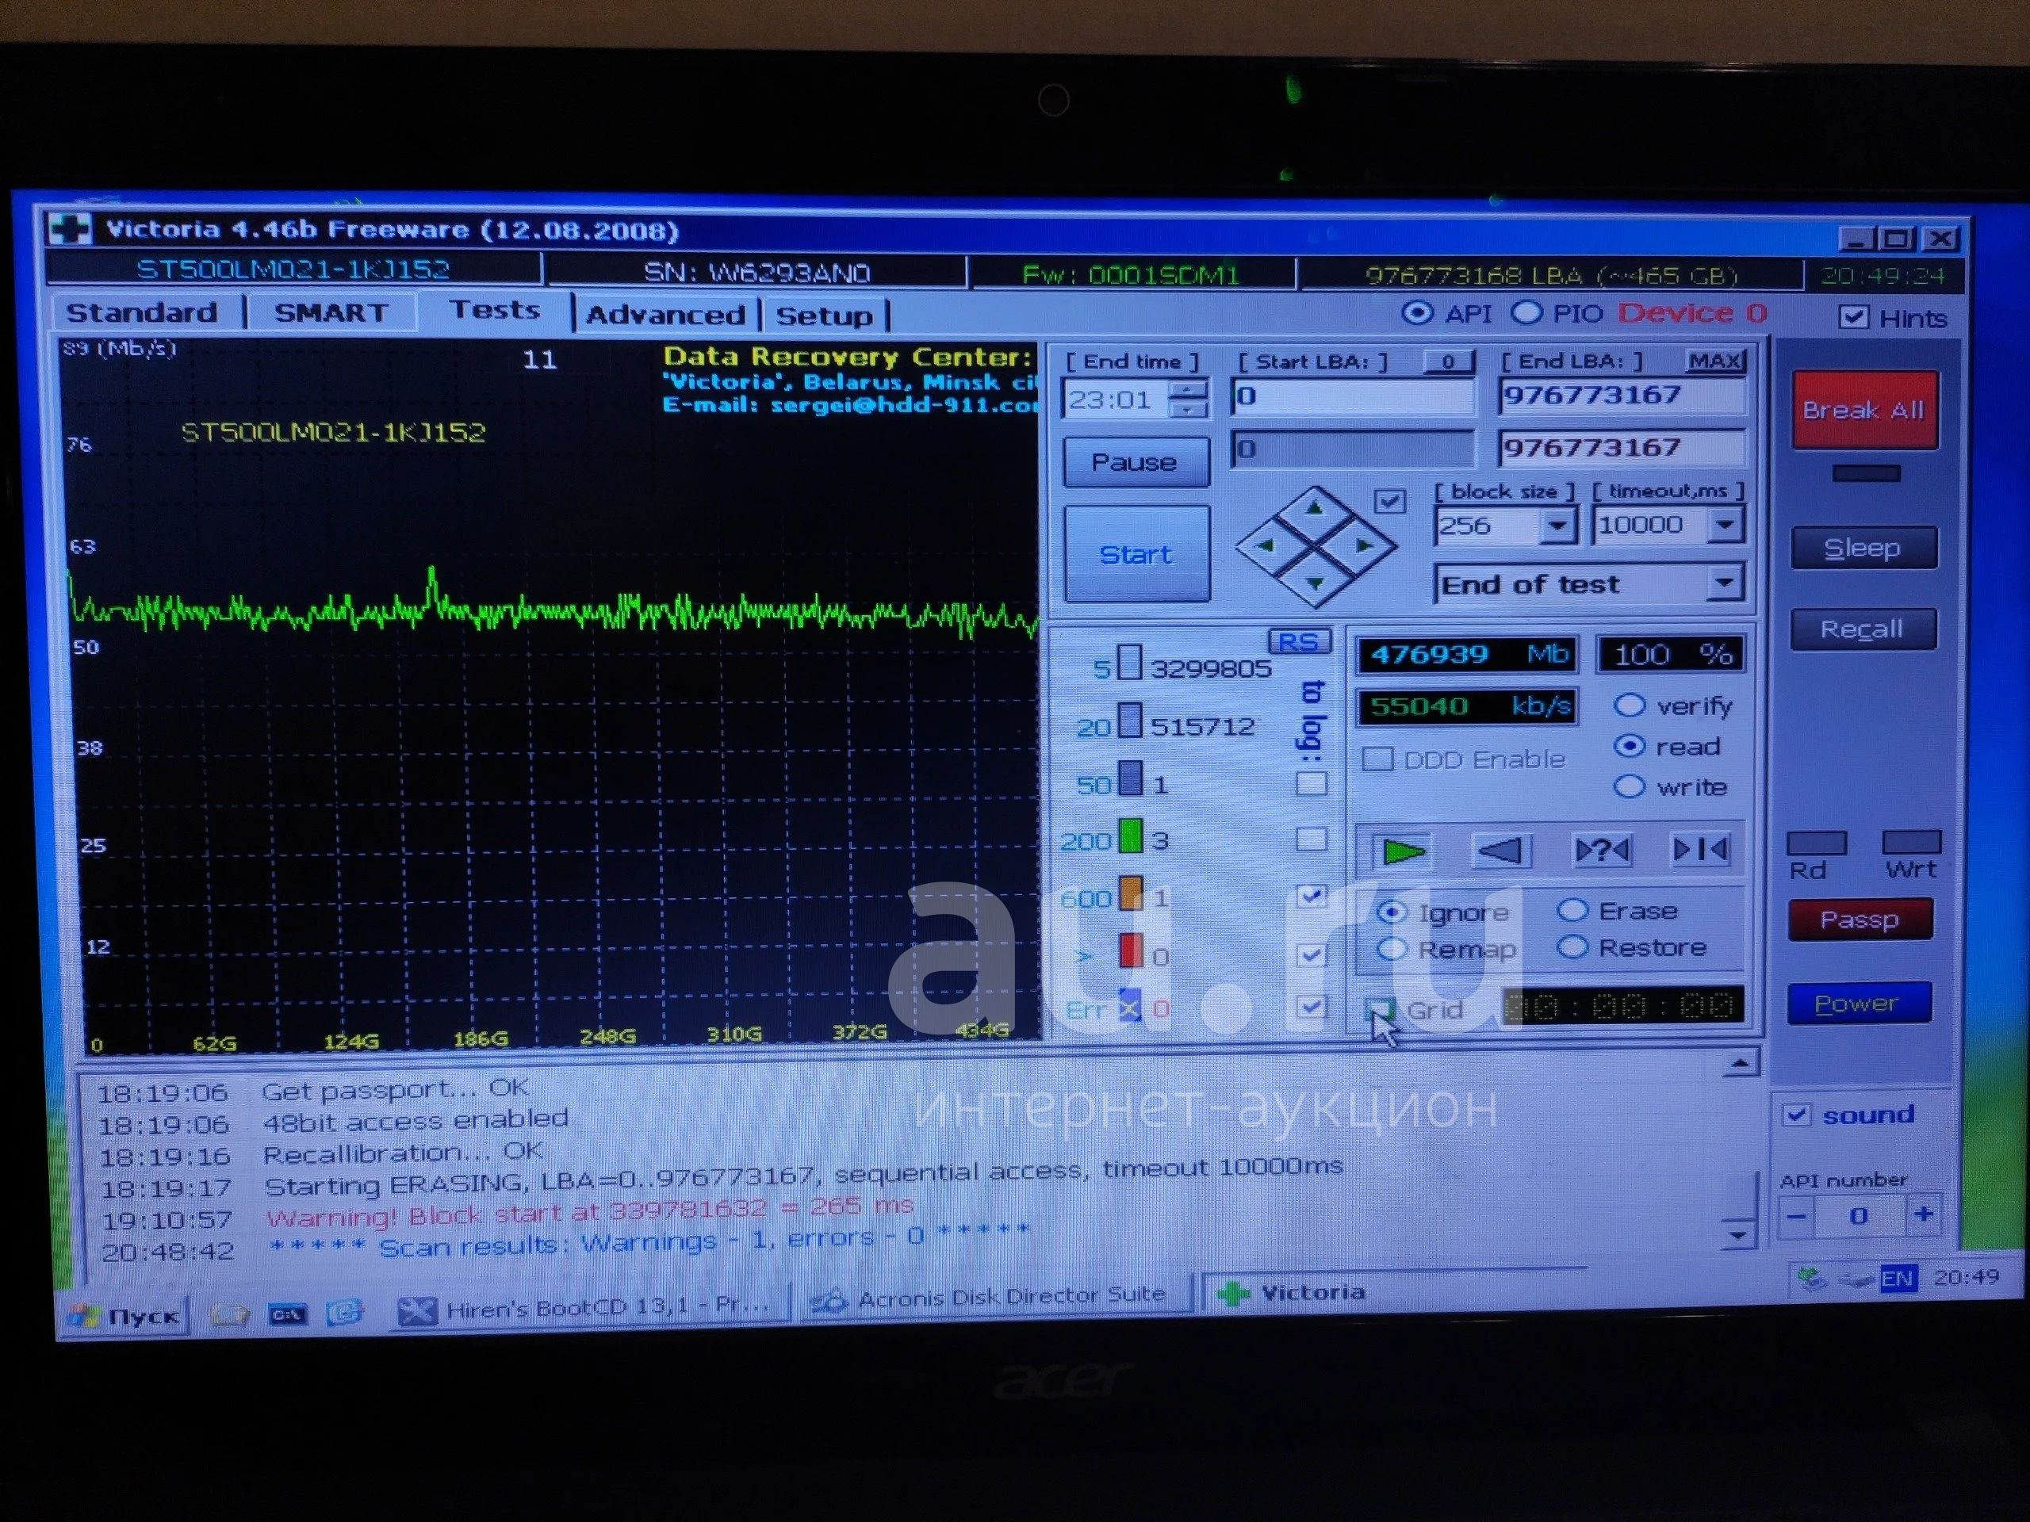Switch to the Advanced tab
2030x1522 pixels.
pos(666,315)
